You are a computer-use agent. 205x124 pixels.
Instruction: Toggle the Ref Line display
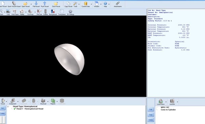[x=39, y=12]
